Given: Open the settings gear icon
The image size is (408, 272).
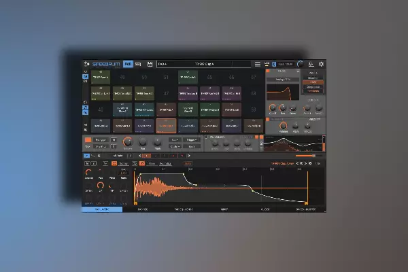Looking at the screenshot, I should 322,64.
